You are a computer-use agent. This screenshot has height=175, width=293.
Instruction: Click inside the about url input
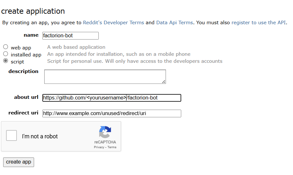pyautogui.click(x=111, y=98)
